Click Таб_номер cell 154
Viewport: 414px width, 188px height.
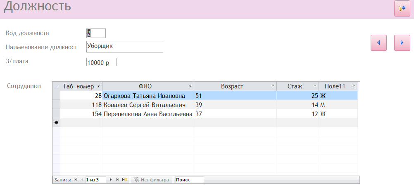coord(81,114)
